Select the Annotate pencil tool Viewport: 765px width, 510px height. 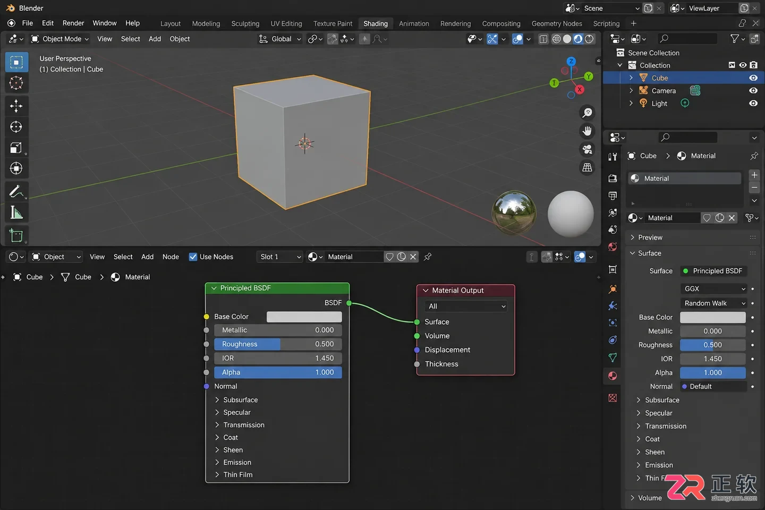(16, 191)
